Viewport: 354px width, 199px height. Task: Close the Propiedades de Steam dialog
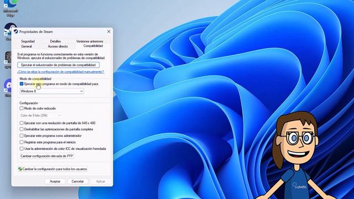[109, 32]
